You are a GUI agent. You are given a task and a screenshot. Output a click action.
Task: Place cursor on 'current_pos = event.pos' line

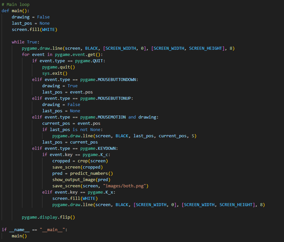tap(71, 123)
